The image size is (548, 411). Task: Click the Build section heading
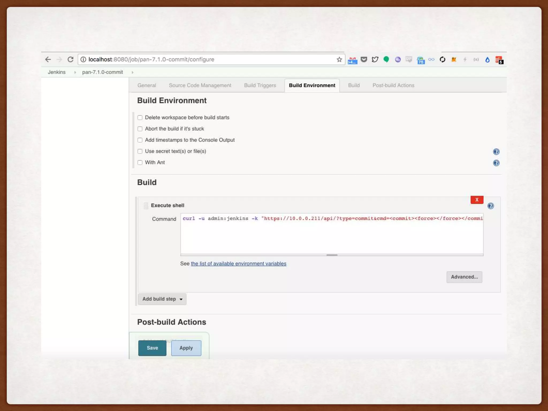(x=147, y=182)
